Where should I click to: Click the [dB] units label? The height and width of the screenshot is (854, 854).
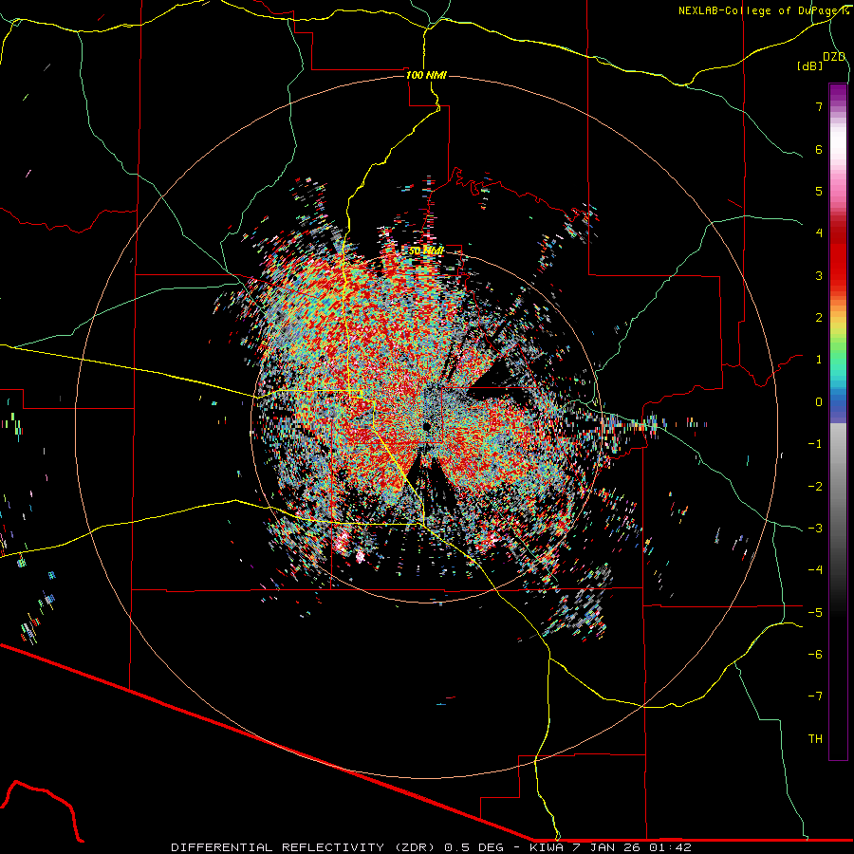click(810, 65)
